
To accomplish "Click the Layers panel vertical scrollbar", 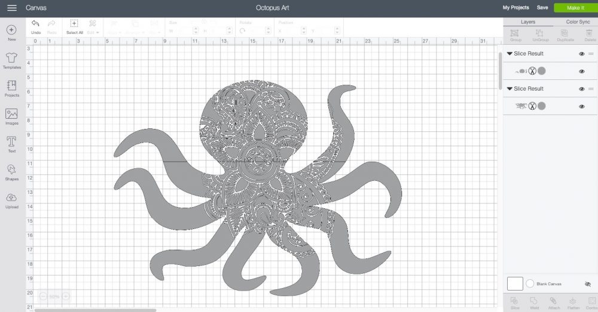I will 500,71.
